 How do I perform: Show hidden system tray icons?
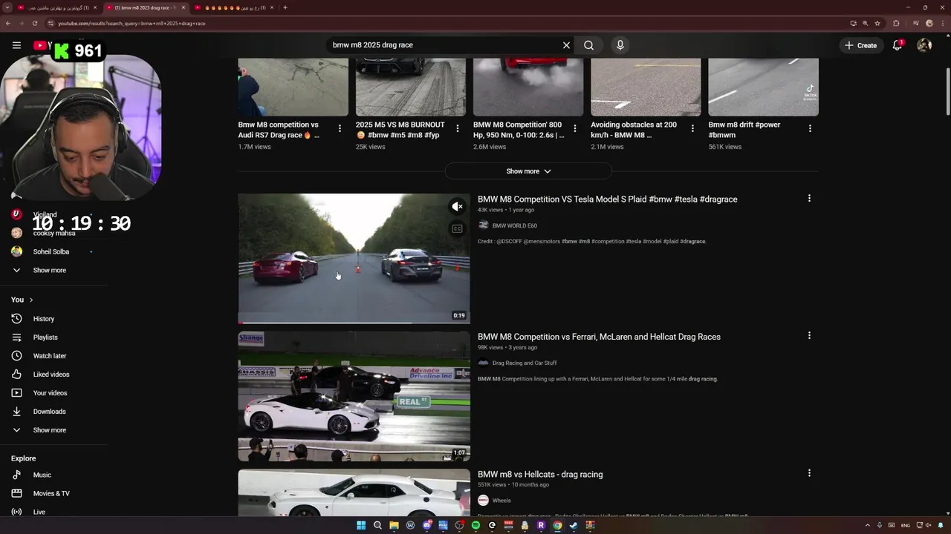868,525
